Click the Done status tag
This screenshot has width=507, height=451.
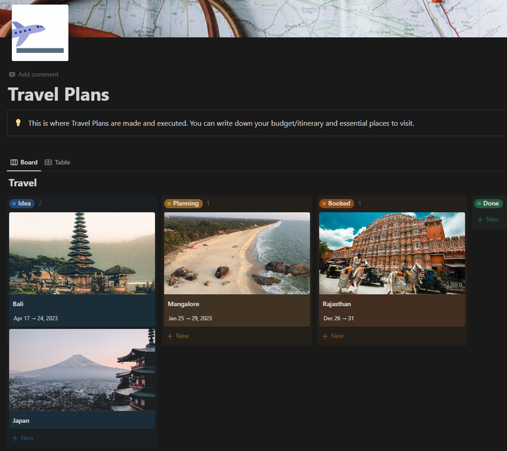[488, 203]
